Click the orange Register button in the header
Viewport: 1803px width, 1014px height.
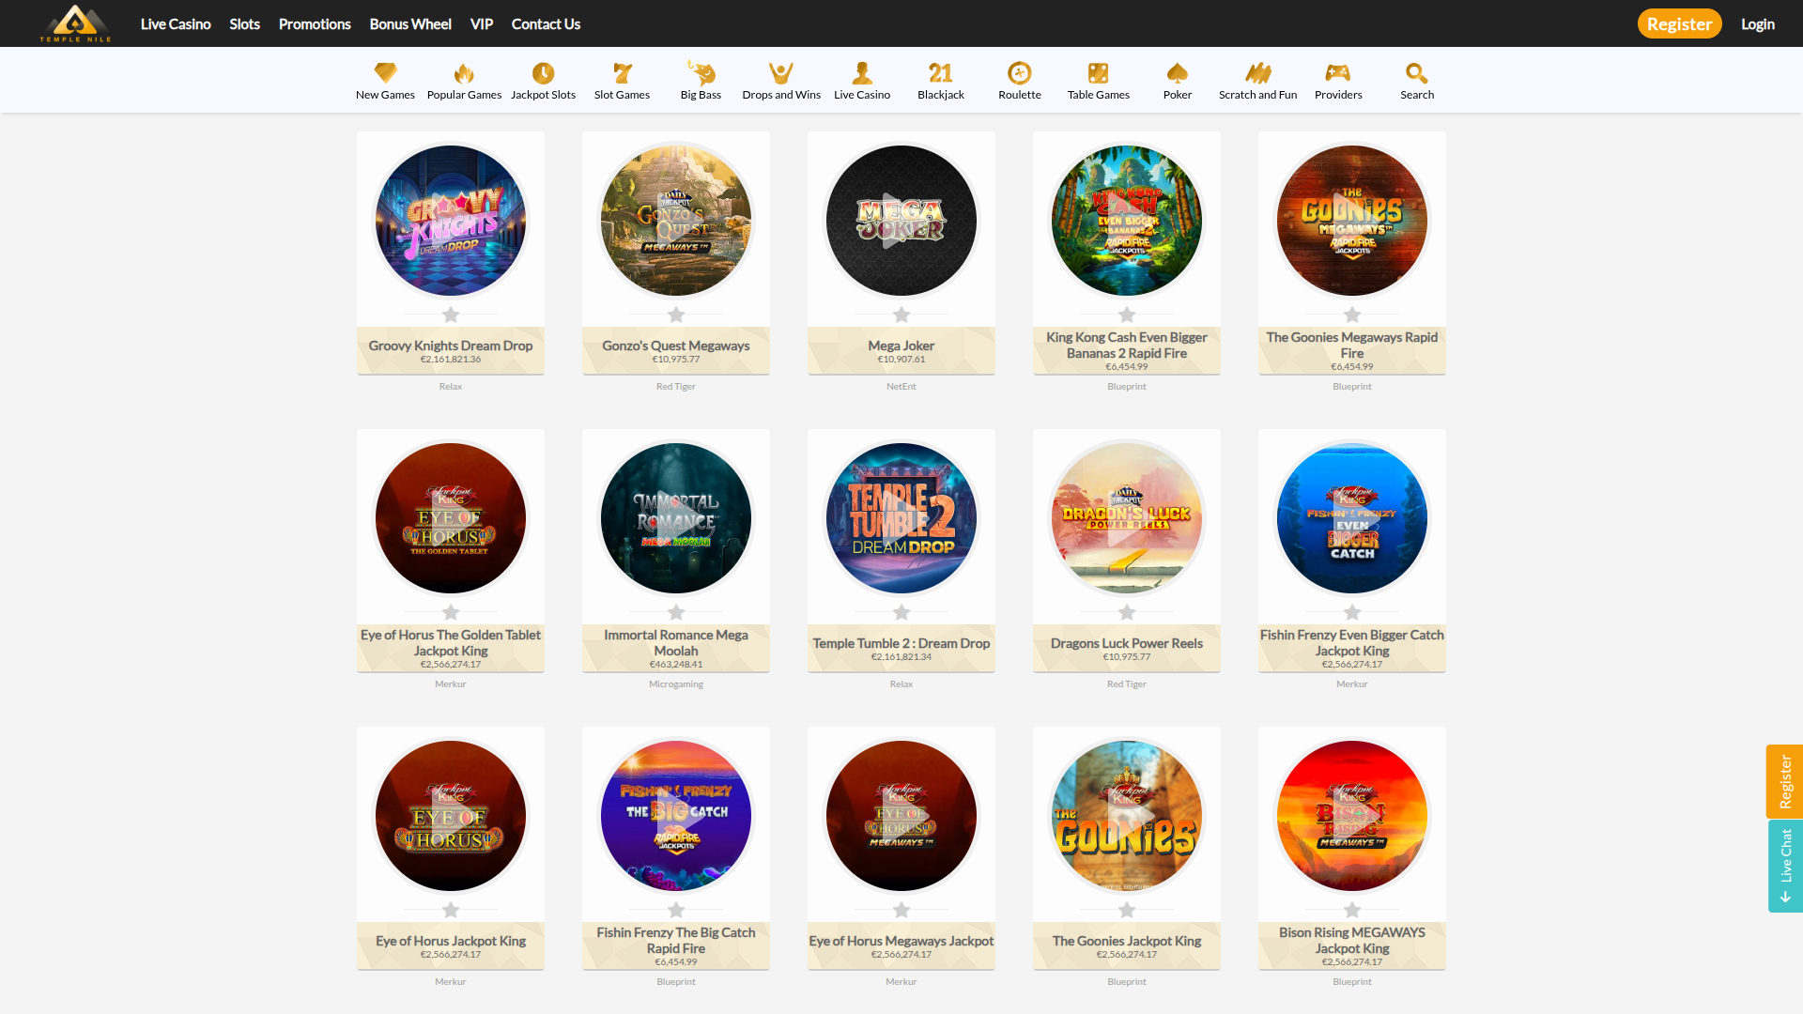tap(1679, 23)
